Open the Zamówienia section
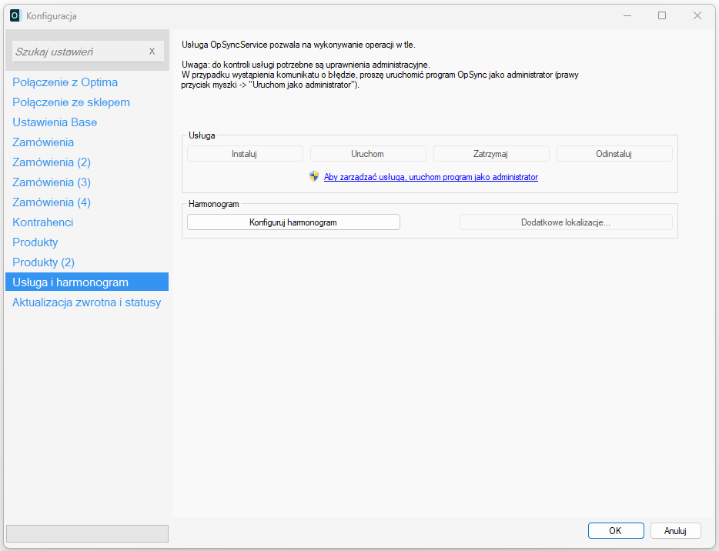This screenshot has height=551, width=719. click(x=43, y=142)
